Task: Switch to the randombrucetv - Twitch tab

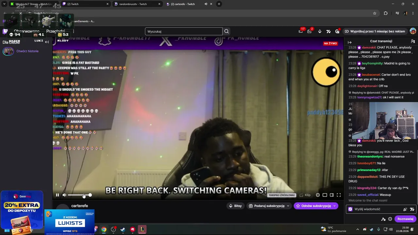Action: click(x=137, y=4)
